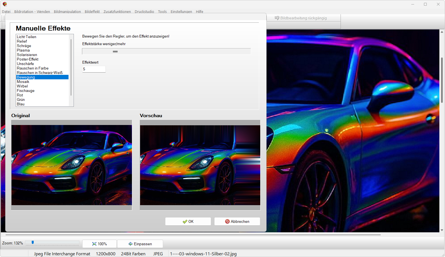Screen dimensions: 445x257
Task: Click the Effektstärke slider handle
Action: pyautogui.click(x=115, y=52)
